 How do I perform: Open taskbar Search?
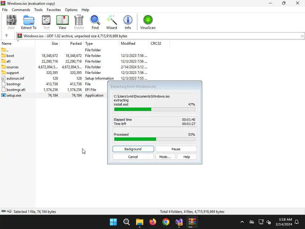tap(126, 222)
